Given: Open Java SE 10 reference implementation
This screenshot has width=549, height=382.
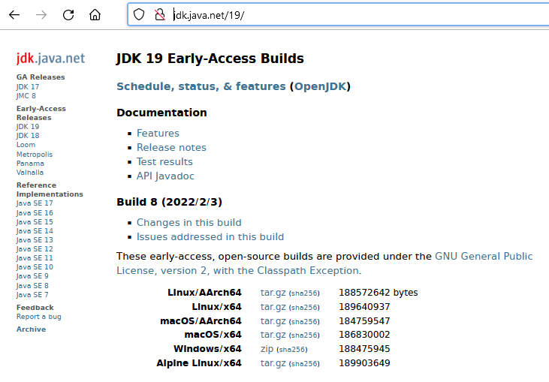Looking at the screenshot, I should tap(35, 267).
